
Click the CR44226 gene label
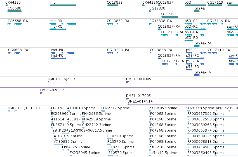150,3
